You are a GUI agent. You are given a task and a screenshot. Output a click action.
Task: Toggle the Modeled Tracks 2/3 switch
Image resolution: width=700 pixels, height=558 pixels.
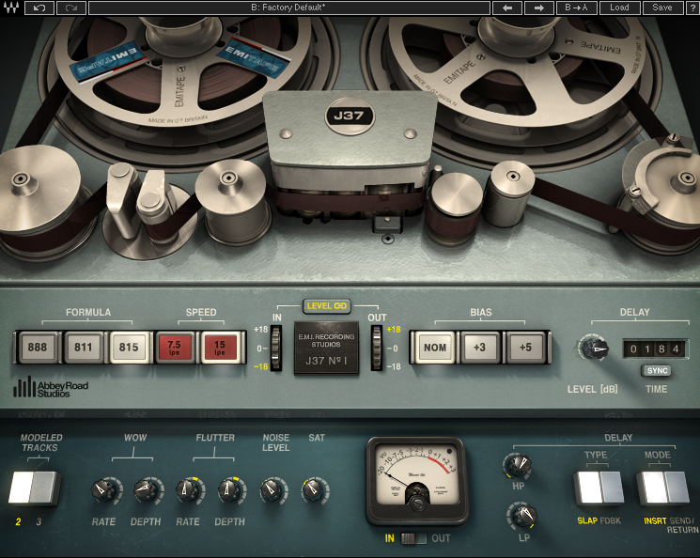pyautogui.click(x=34, y=488)
